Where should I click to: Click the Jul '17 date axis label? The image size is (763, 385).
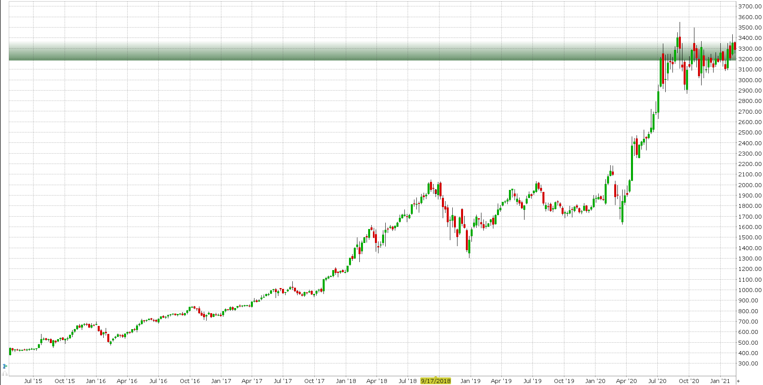point(283,381)
